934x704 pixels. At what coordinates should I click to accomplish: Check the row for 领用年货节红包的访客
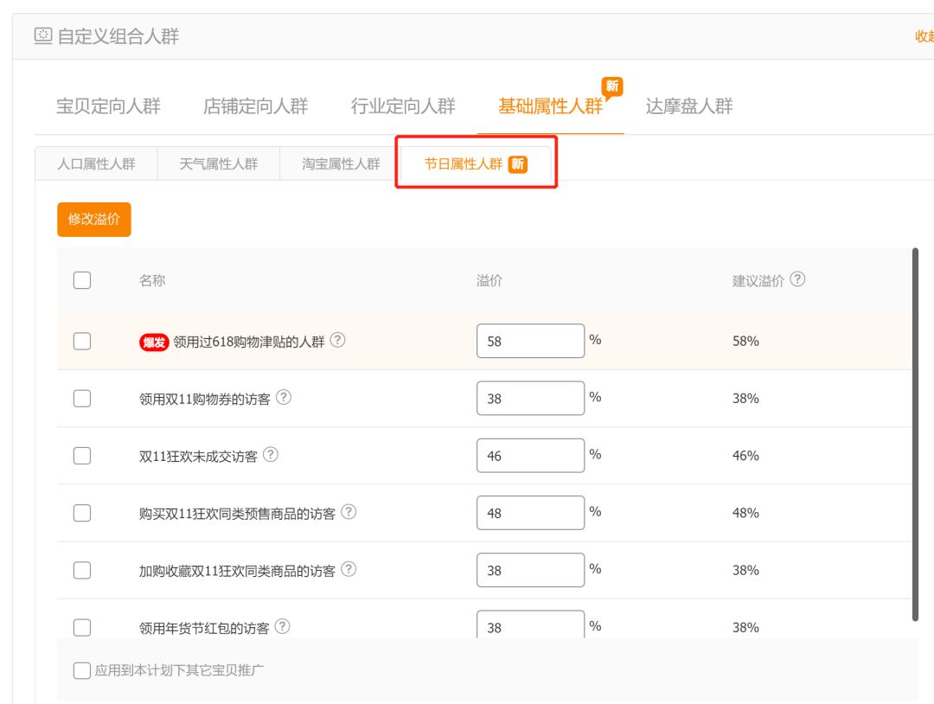(x=82, y=626)
